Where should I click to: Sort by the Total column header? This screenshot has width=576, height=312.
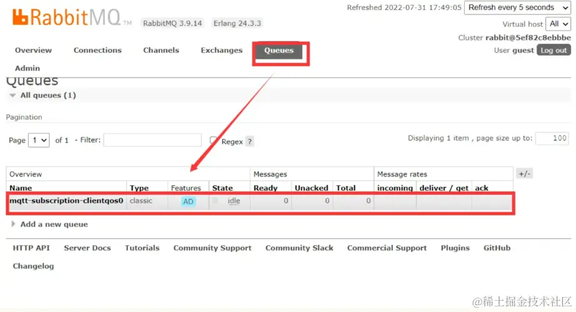point(346,188)
